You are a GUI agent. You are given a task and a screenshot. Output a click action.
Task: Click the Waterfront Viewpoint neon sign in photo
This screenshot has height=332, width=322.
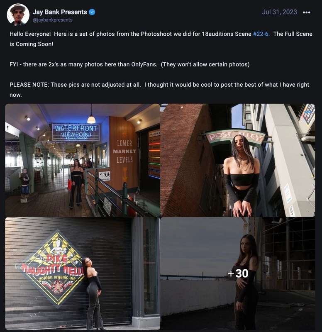[x=76, y=132]
